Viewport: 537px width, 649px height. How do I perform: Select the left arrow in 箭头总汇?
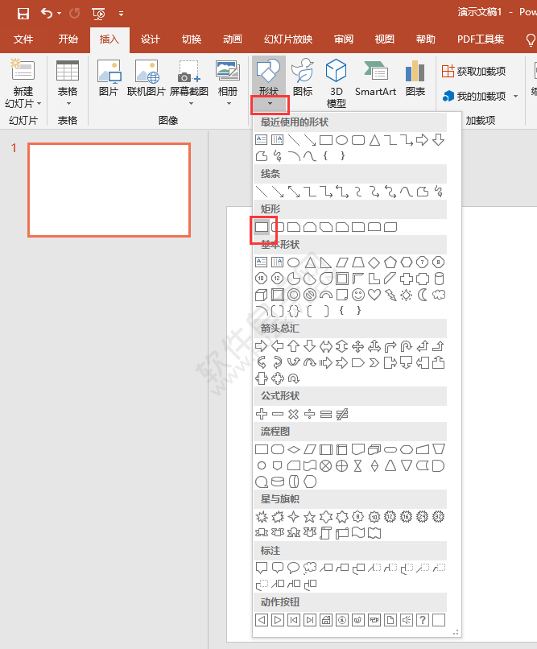click(278, 346)
